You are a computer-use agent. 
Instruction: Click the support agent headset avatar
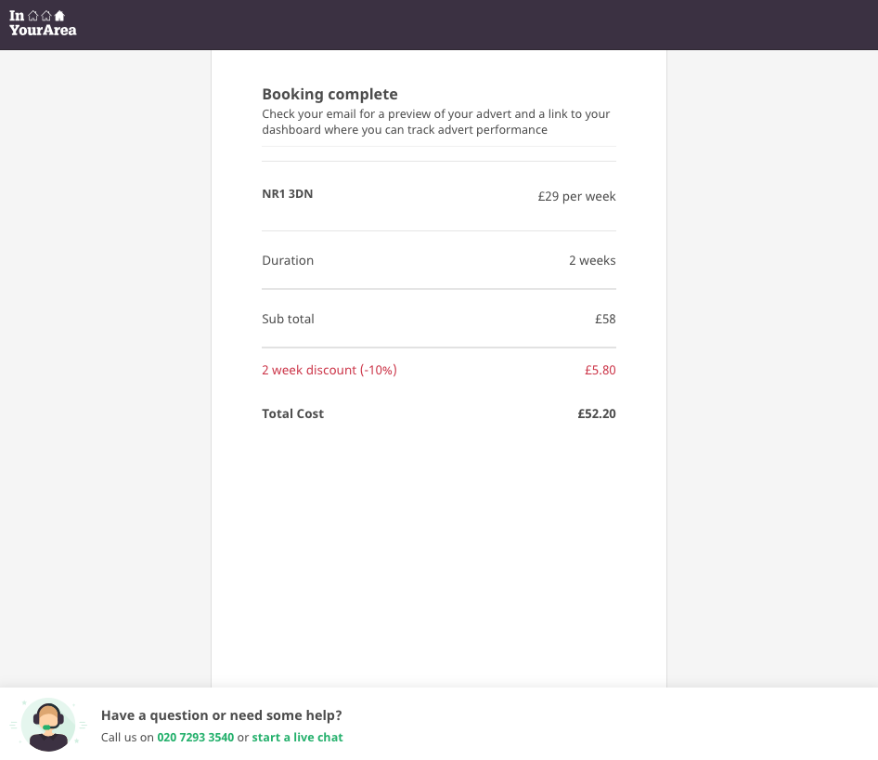[x=48, y=724]
